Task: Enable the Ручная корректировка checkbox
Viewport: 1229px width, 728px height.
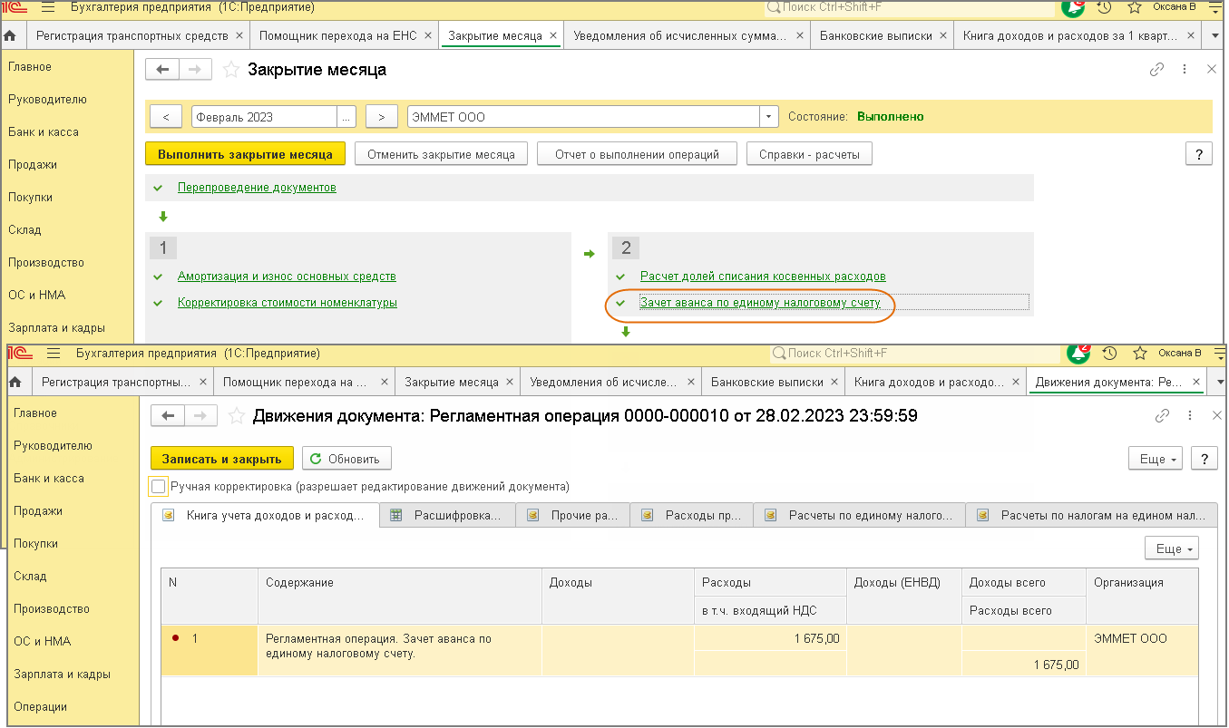Action: point(159,487)
